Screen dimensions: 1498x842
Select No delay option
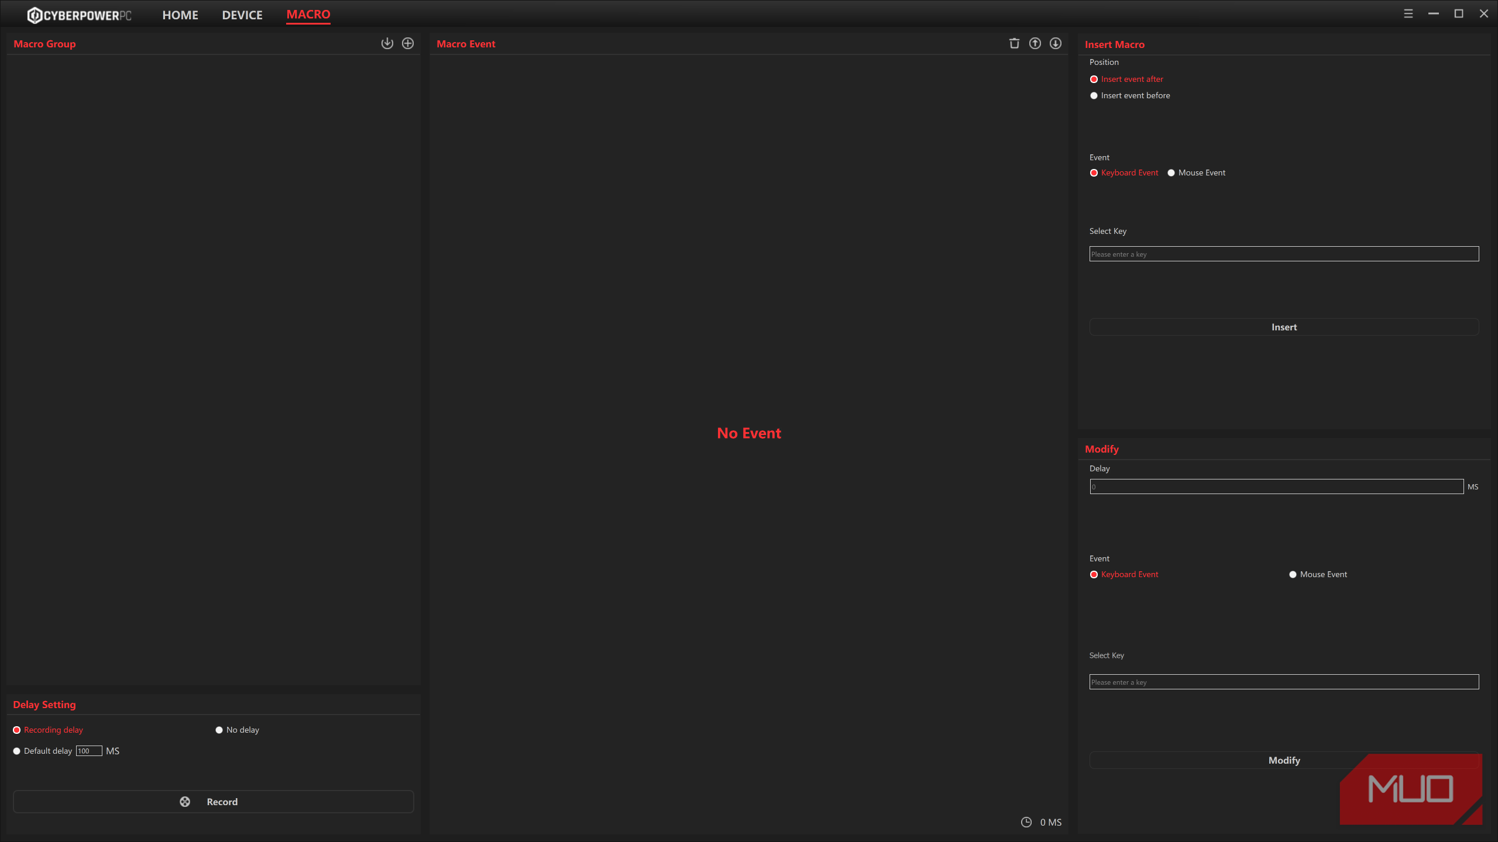pos(219,730)
